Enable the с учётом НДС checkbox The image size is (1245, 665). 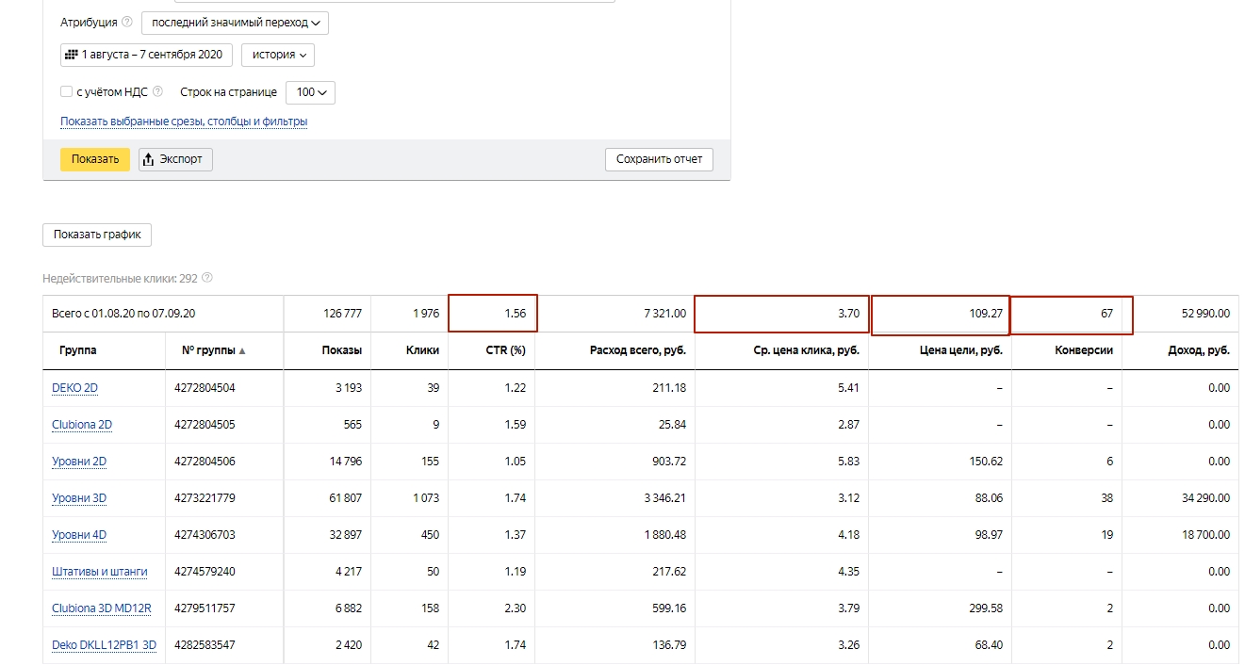point(66,92)
